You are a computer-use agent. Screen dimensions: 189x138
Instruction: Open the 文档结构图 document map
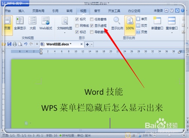[x=65, y=24]
